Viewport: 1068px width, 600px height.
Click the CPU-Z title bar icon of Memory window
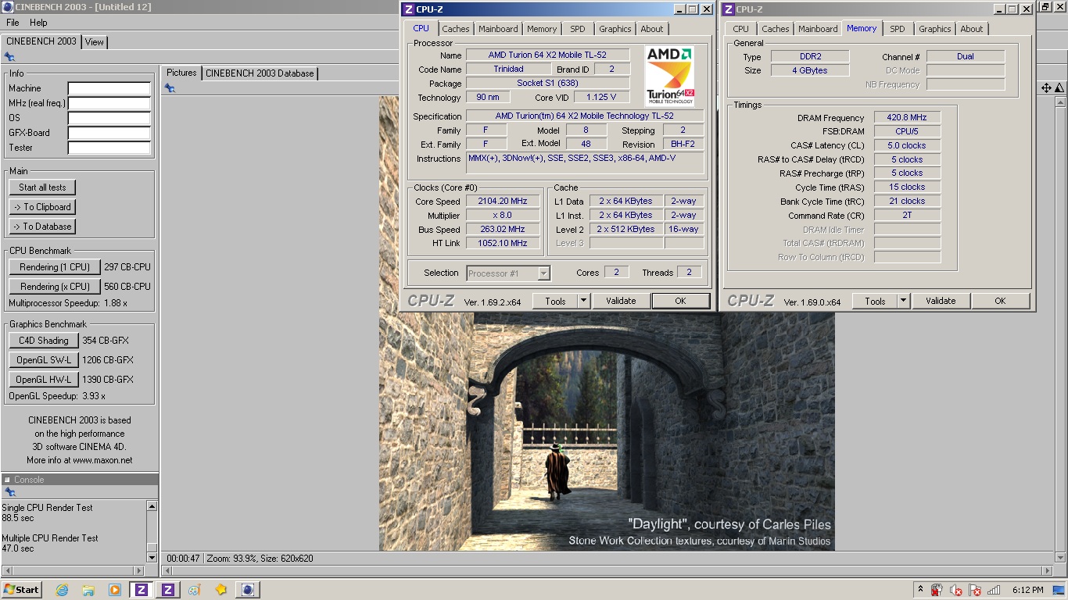728,9
